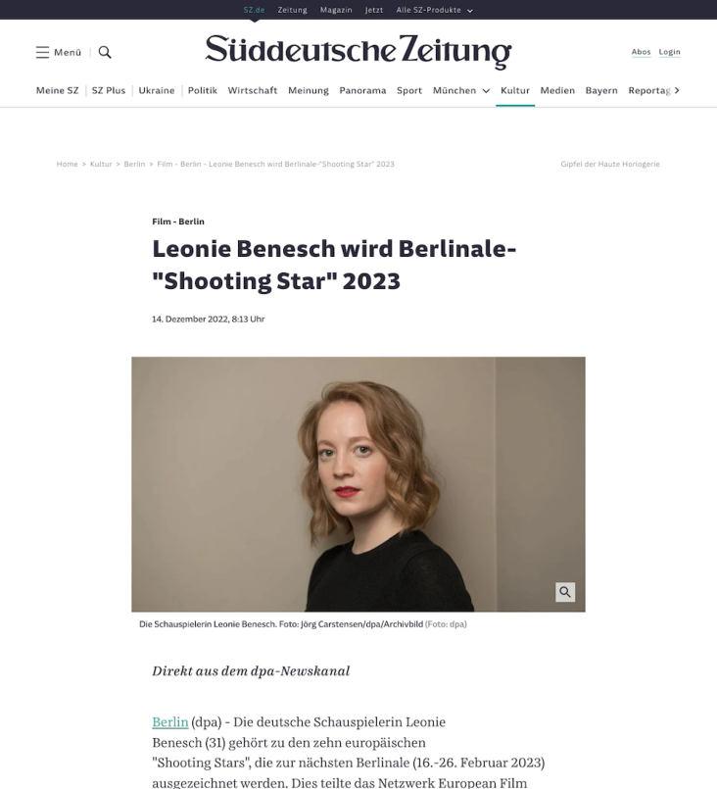The height and width of the screenshot is (789, 717).
Task: Click the Süddeutsche Zeitung logo
Action: point(358,51)
